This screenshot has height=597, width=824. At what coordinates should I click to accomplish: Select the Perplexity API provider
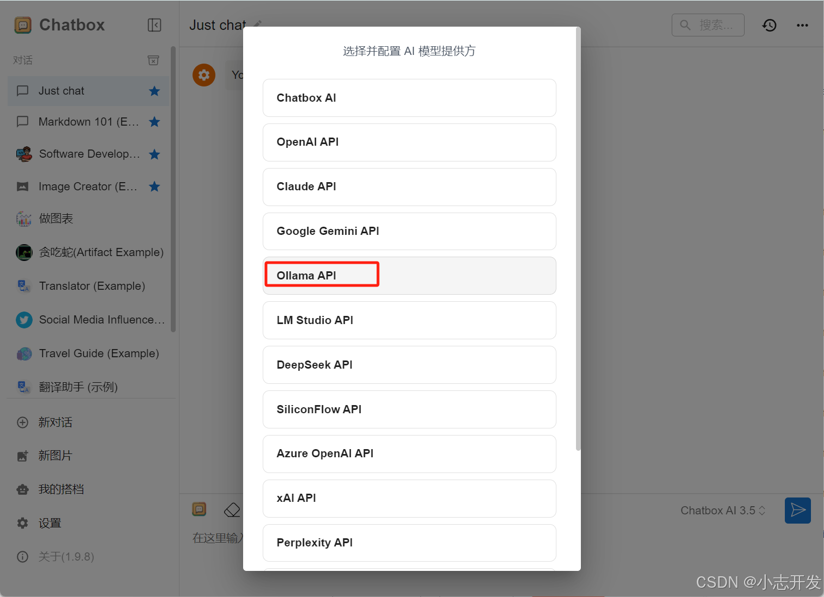click(x=410, y=543)
